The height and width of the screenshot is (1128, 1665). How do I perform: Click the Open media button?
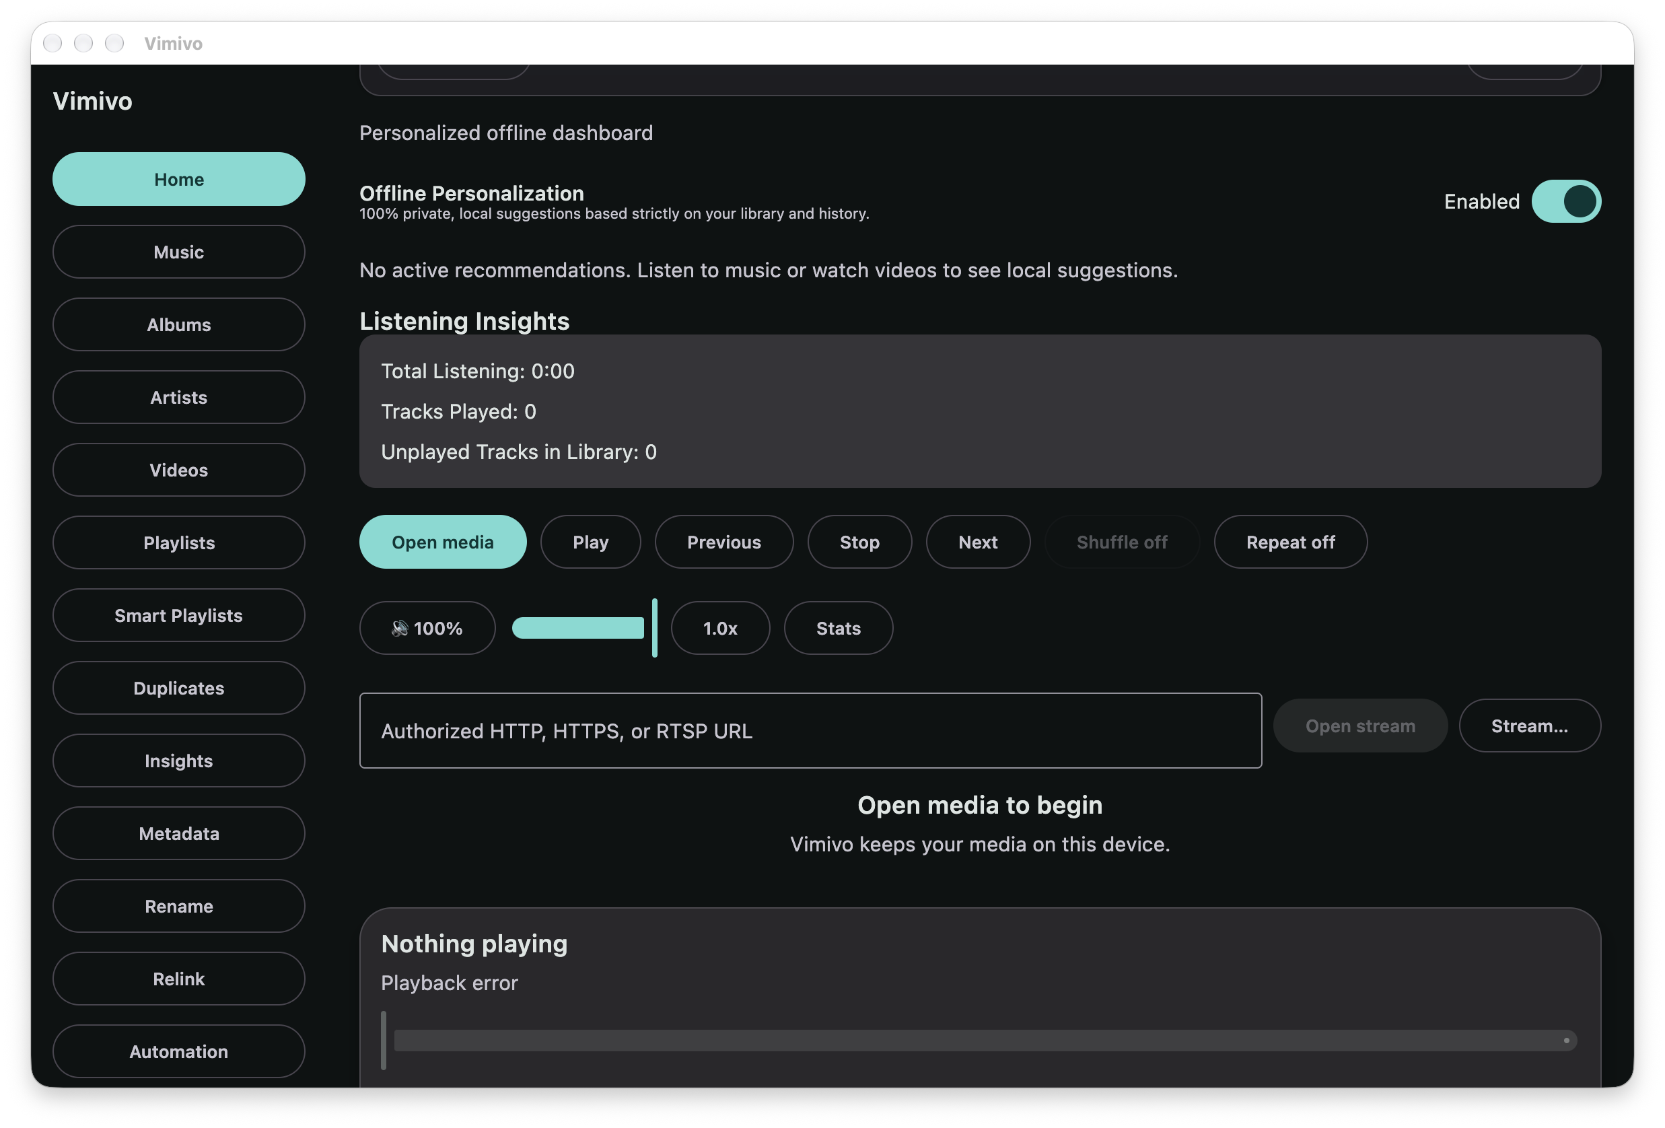[x=443, y=542]
